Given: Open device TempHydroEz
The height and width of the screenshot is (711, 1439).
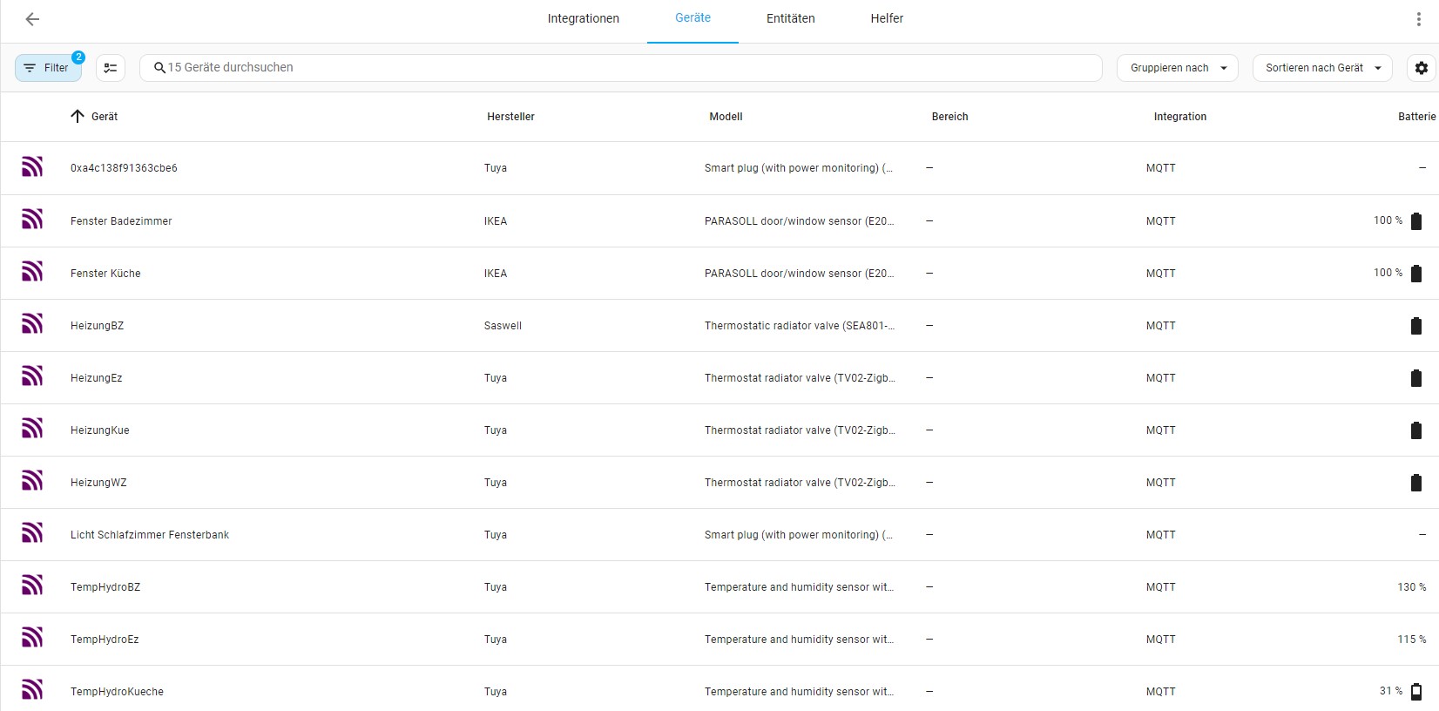Looking at the screenshot, I should (x=105, y=640).
